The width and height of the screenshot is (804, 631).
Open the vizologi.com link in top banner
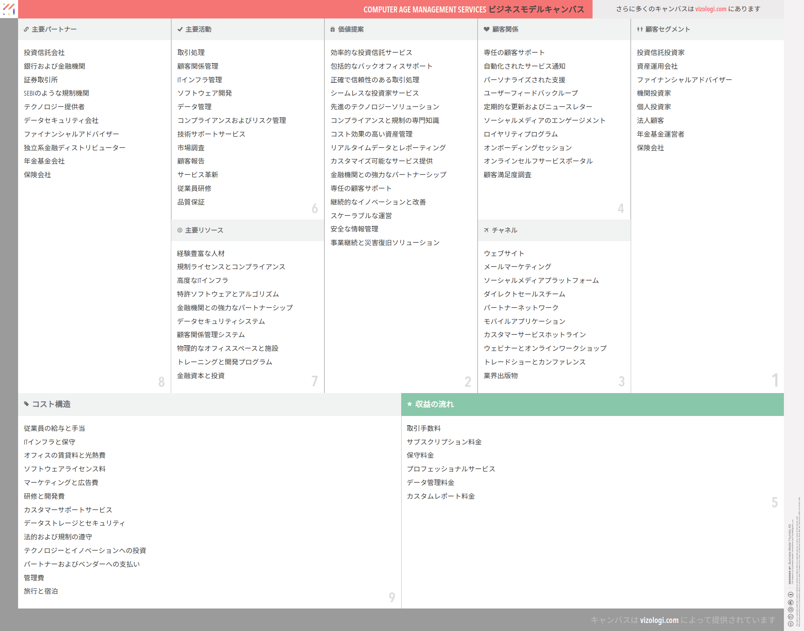[710, 9]
